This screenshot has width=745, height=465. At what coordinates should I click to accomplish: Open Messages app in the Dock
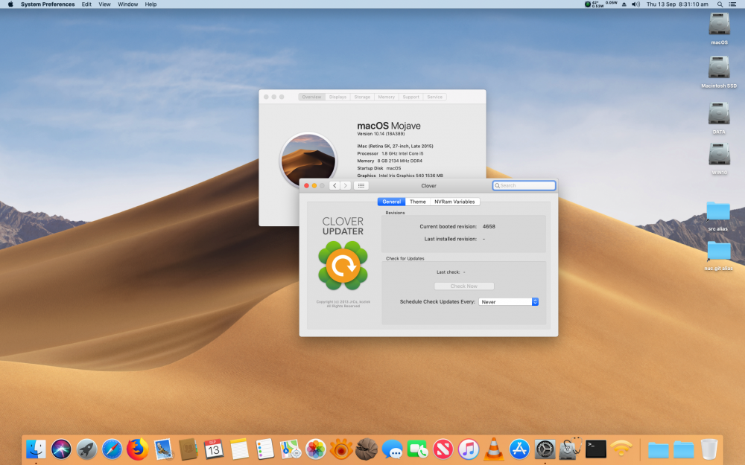[x=392, y=449]
